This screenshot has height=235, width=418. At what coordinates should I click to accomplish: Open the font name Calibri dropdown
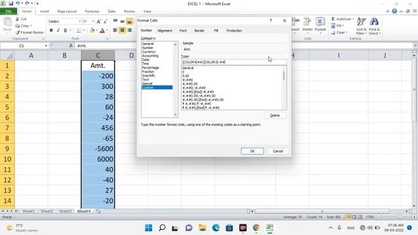click(x=80, y=22)
